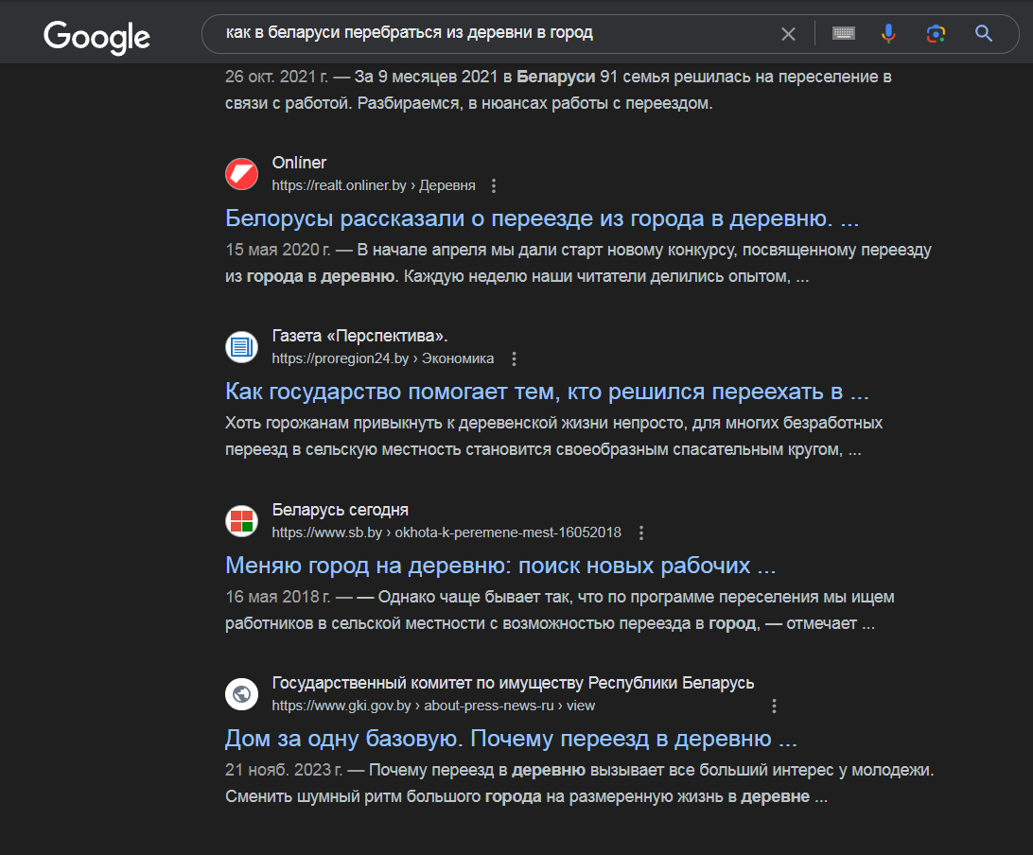This screenshot has width=1033, height=855.
Task: Open link "Дом за одну базовую"
Action: tap(511, 739)
